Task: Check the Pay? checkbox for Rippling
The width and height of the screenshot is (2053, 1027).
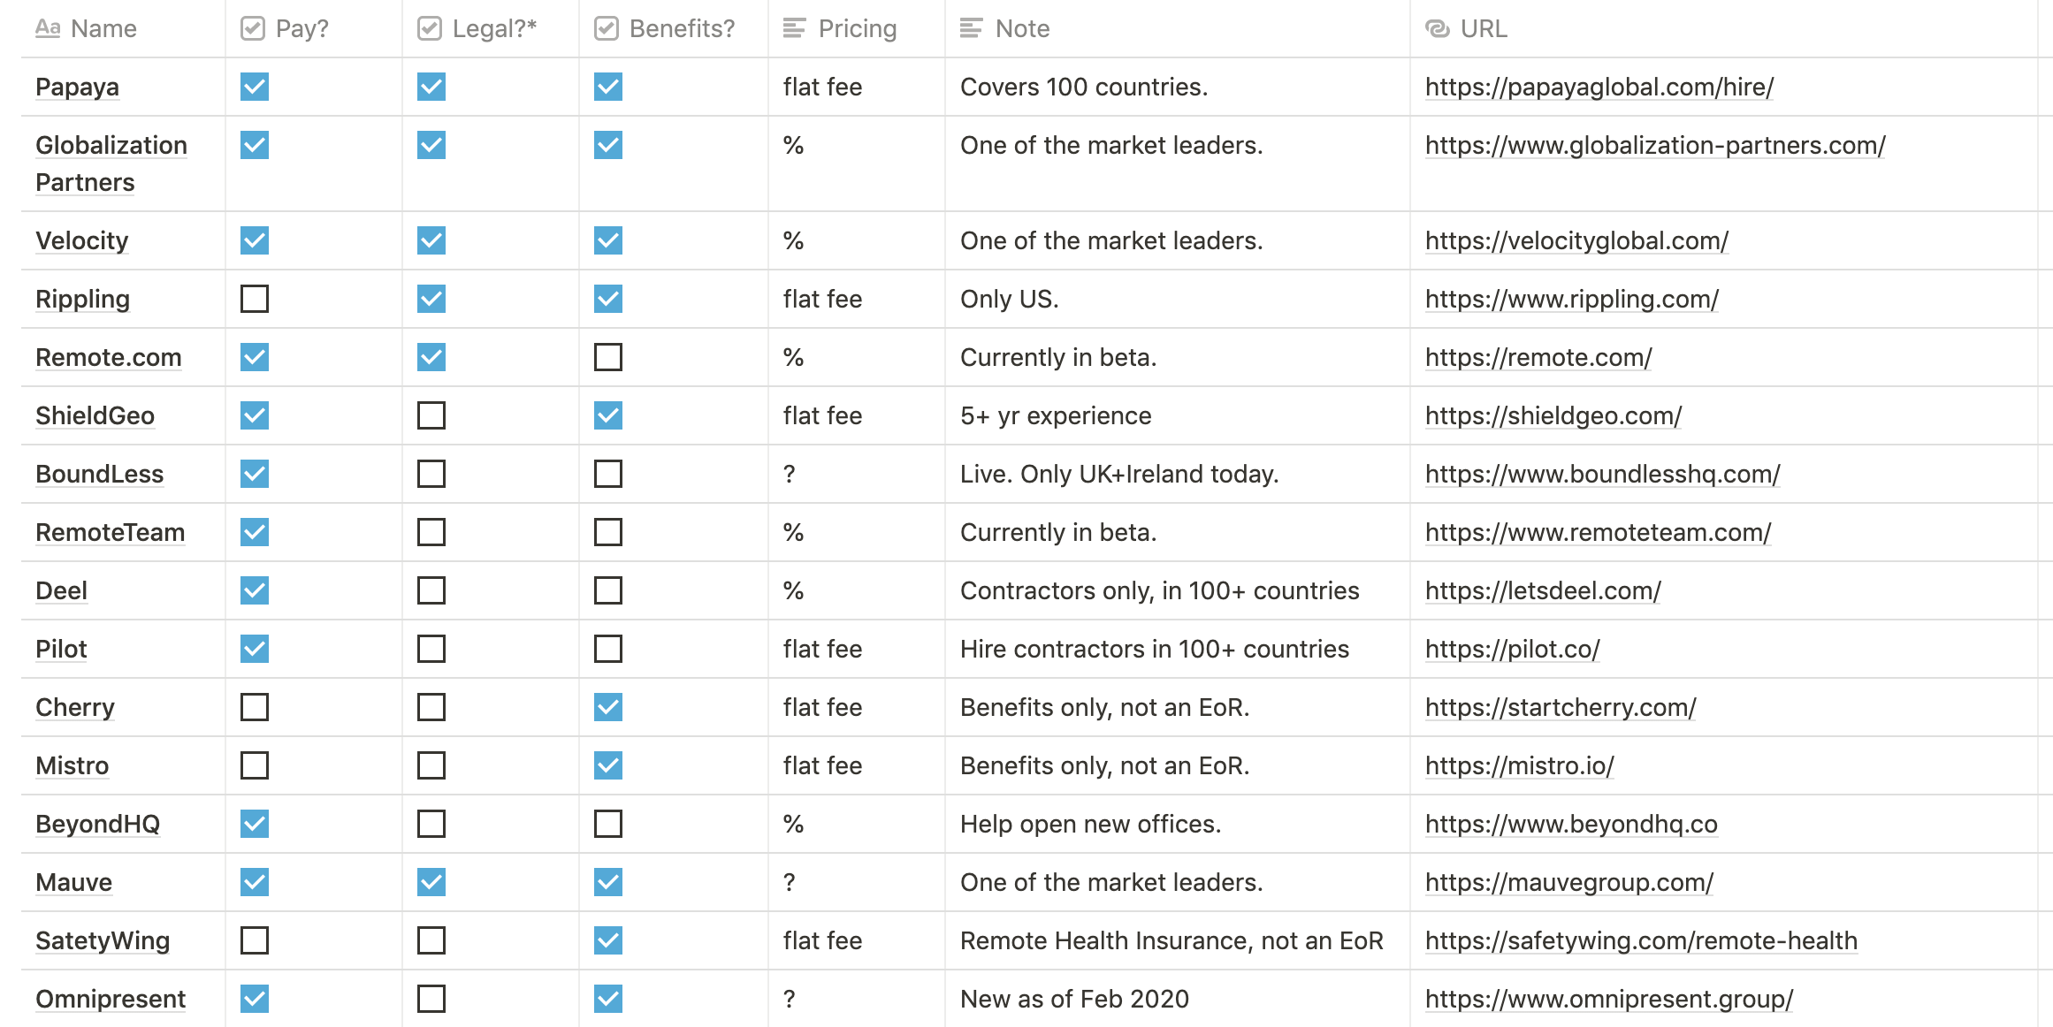Action: click(x=255, y=299)
